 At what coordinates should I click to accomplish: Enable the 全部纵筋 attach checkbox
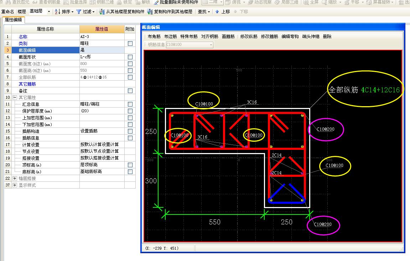pos(130,77)
